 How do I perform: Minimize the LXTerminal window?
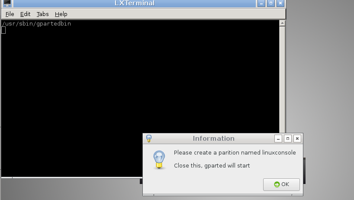[261, 3]
